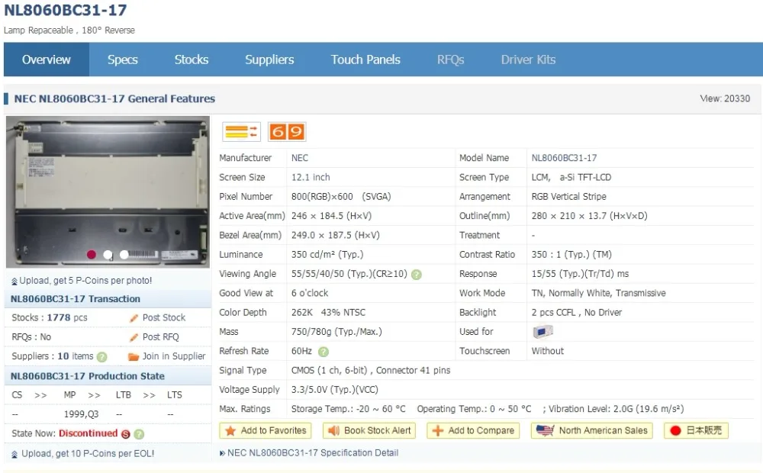This screenshot has width=763, height=473.
Task: Click the 12.1 inch screen size value
Action: coord(311,177)
